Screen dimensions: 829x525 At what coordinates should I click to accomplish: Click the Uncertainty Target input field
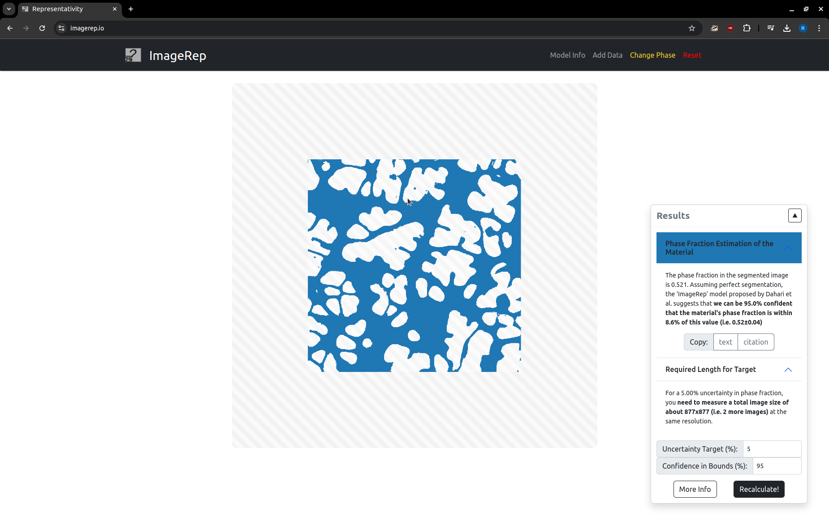click(772, 449)
